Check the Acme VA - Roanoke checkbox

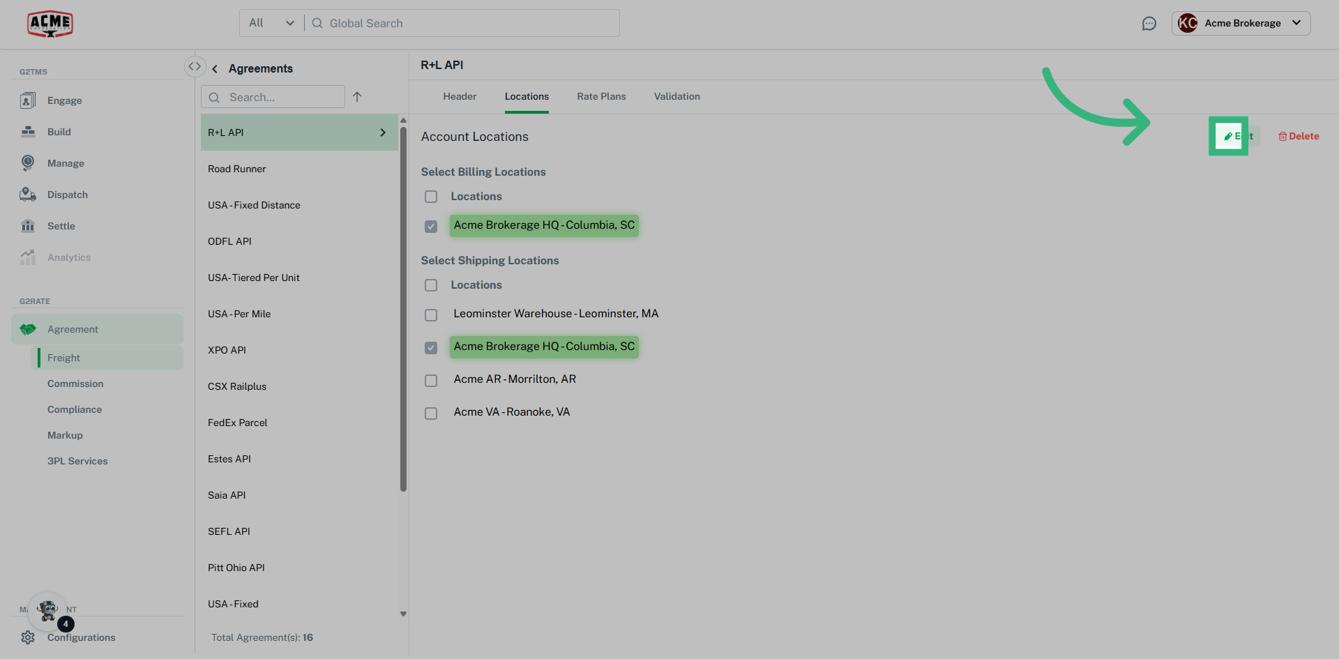point(431,414)
